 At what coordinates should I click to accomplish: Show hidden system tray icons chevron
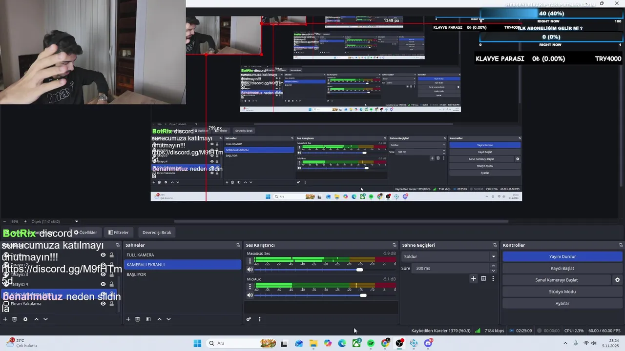(565, 343)
